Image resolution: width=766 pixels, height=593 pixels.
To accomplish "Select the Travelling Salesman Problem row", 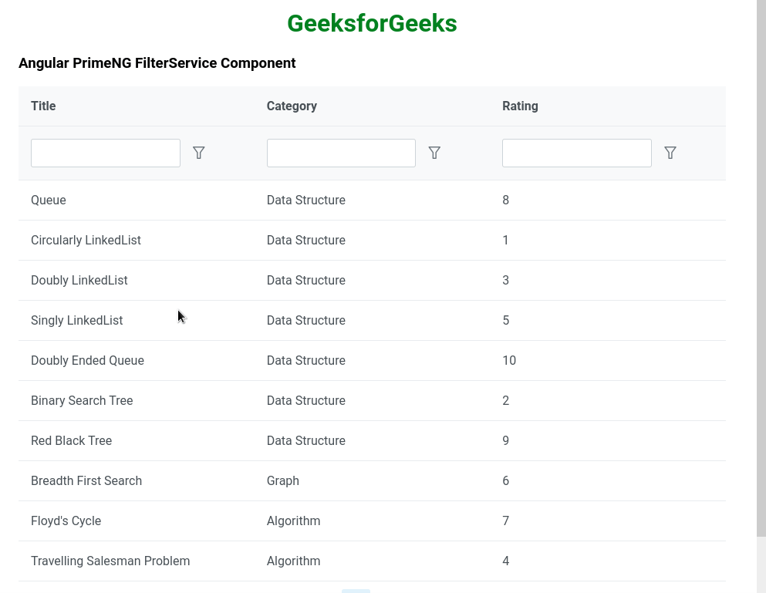I will pyautogui.click(x=110, y=561).
